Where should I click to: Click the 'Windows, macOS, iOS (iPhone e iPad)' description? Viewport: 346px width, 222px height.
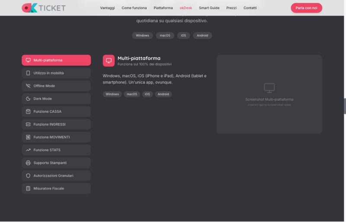pyautogui.click(x=155, y=79)
